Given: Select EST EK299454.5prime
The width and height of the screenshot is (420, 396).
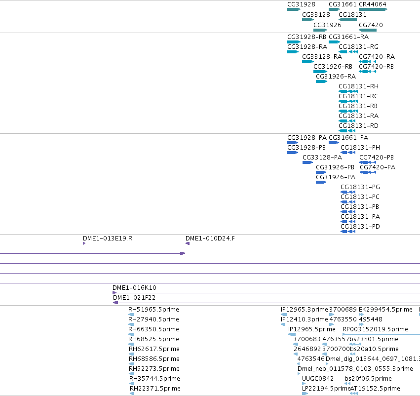Looking at the screenshot, I should [386, 310].
